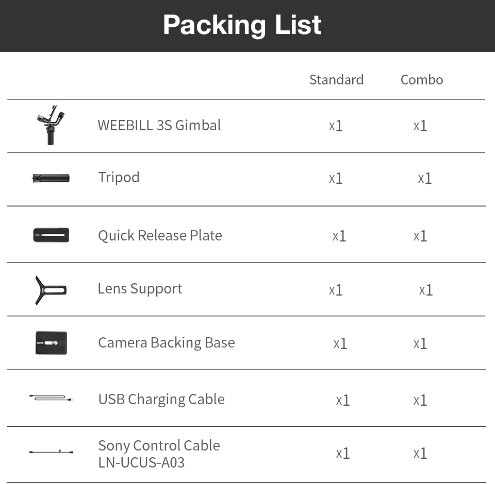Click Standard quantity x1 for the Gimbal
The image size is (495, 484).
point(336,126)
